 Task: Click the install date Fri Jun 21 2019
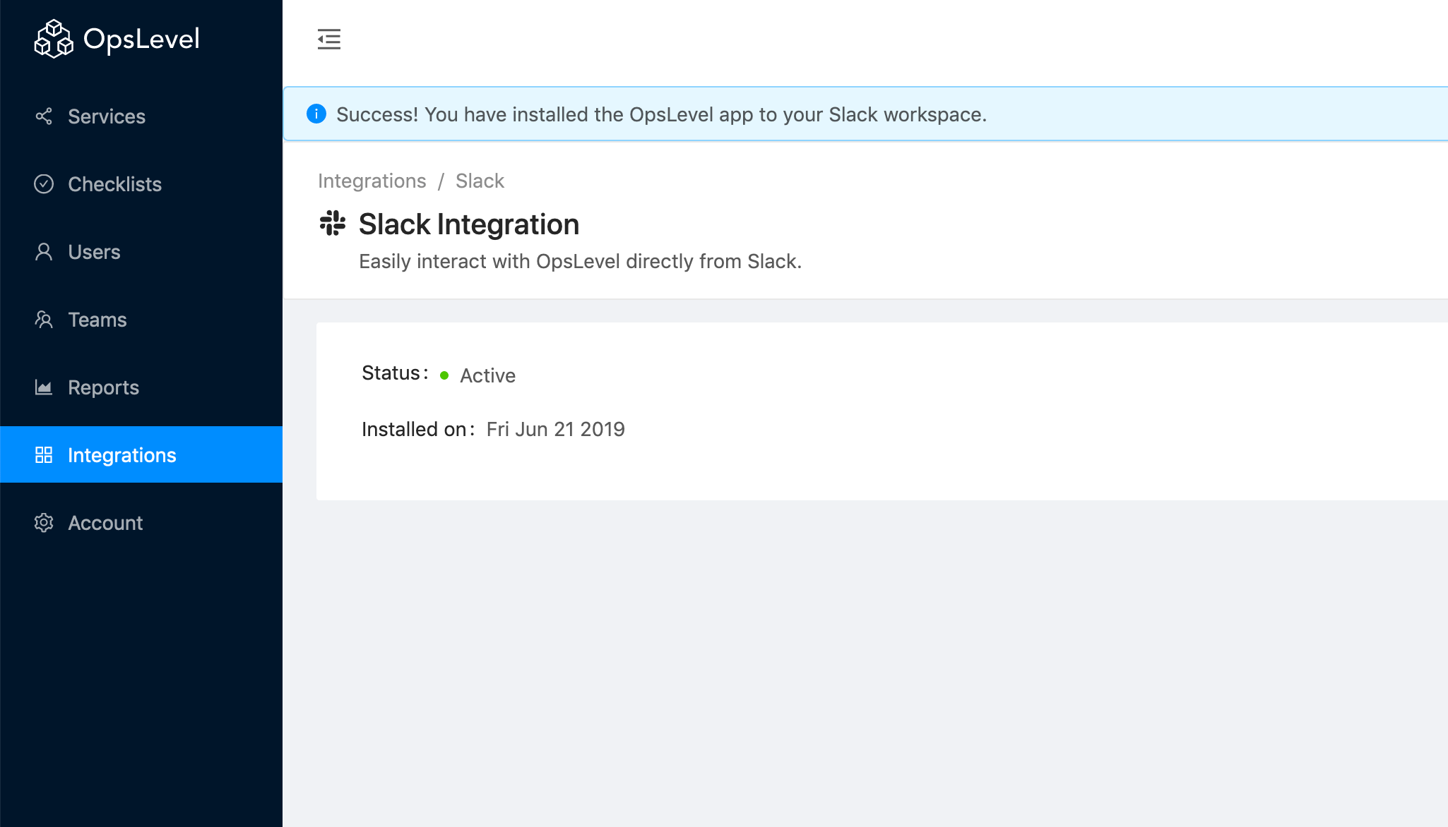(x=556, y=429)
